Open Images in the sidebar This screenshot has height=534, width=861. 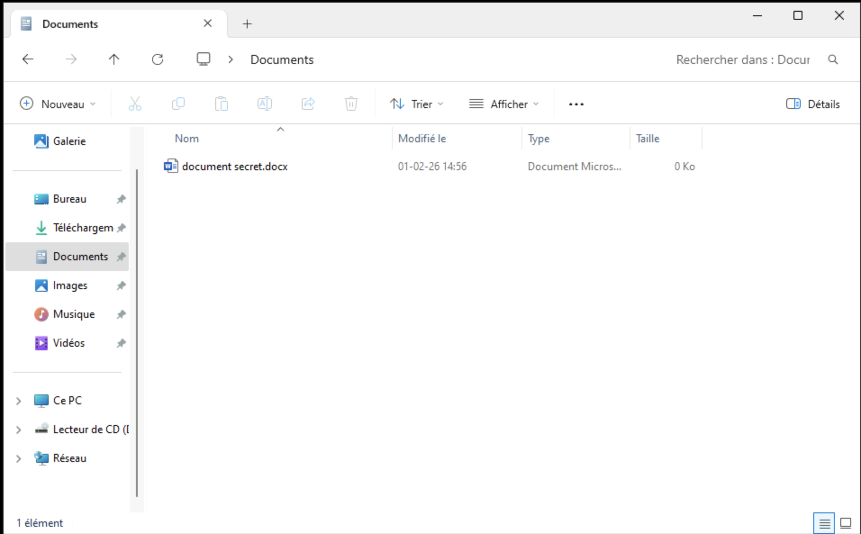pyautogui.click(x=68, y=285)
